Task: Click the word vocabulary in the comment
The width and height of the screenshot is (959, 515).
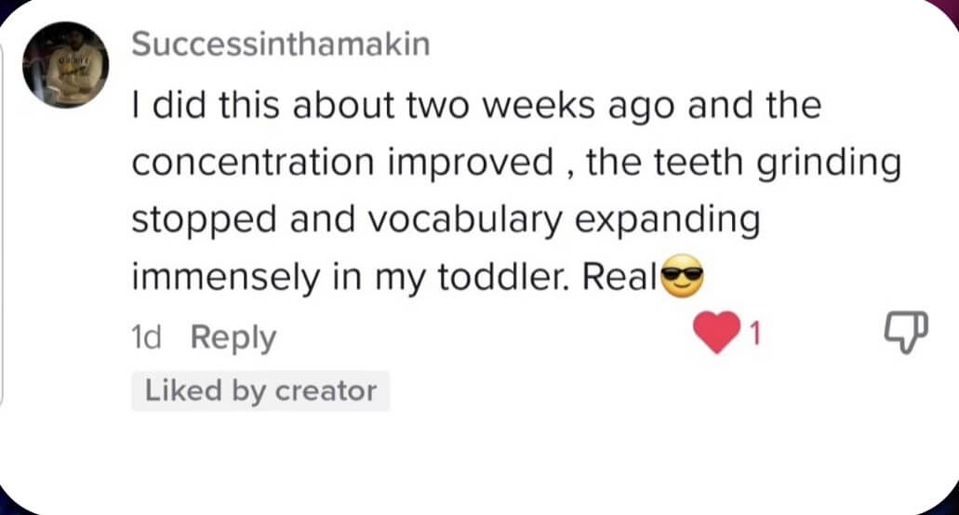Action: pyautogui.click(x=465, y=220)
